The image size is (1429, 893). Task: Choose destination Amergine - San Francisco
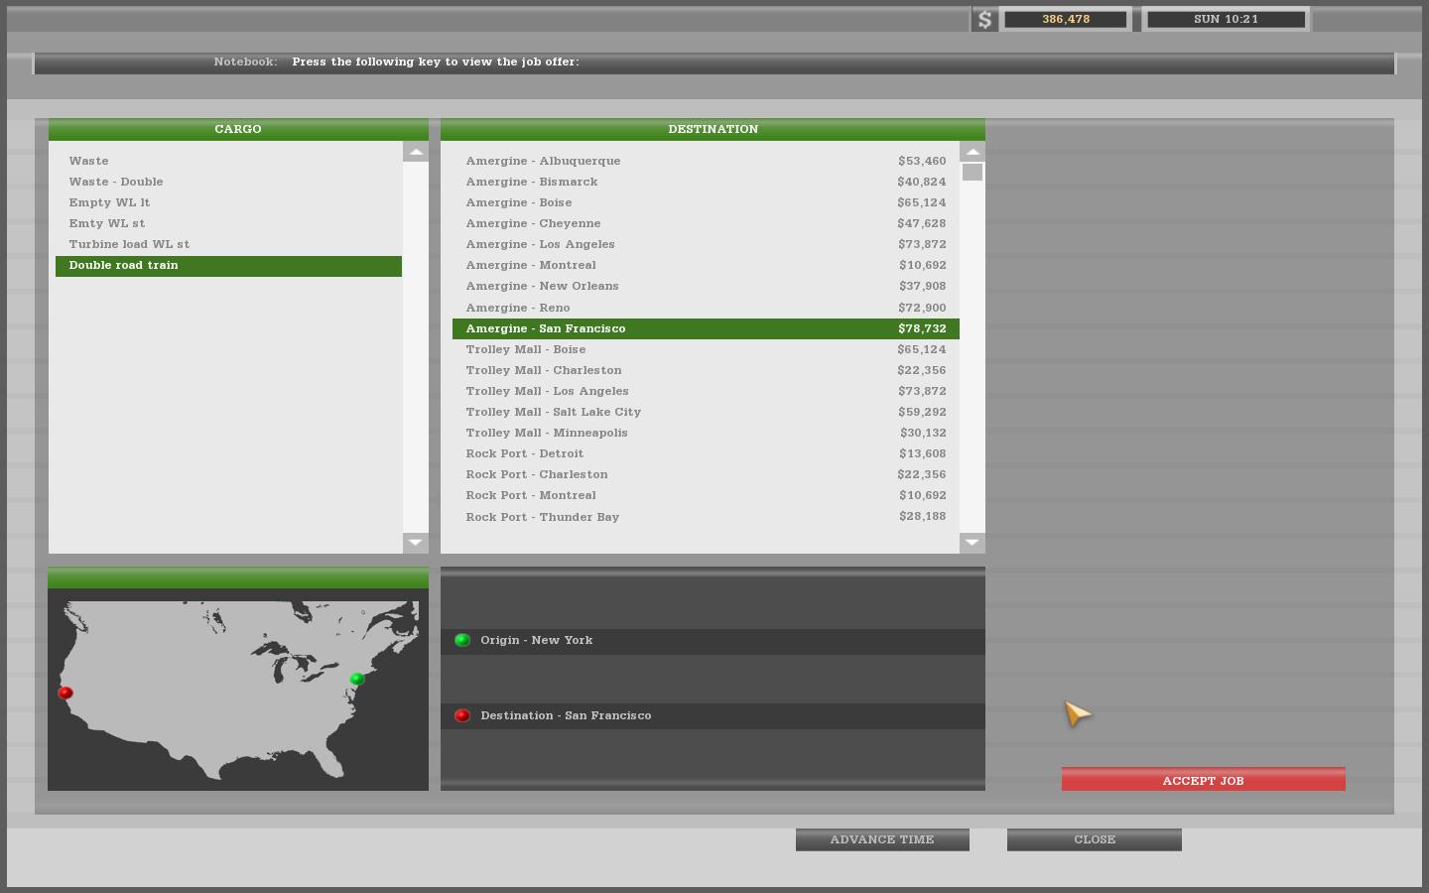pyautogui.click(x=706, y=328)
